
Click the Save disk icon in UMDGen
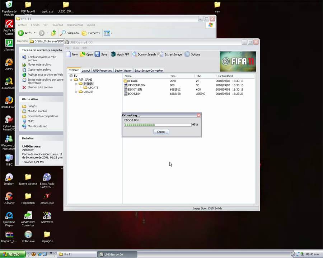[x=101, y=54]
